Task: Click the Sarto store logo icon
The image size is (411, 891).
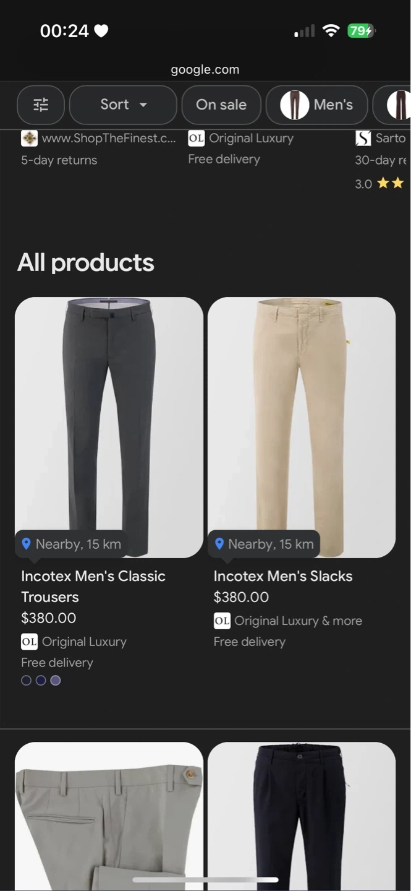Action: click(x=363, y=139)
